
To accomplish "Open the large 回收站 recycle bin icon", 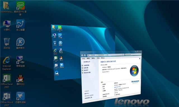I will [7, 43].
